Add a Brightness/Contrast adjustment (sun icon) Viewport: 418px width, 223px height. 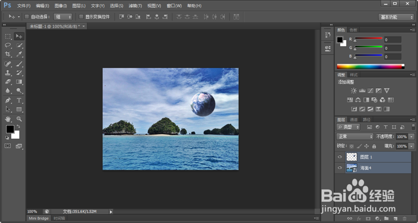354,90
